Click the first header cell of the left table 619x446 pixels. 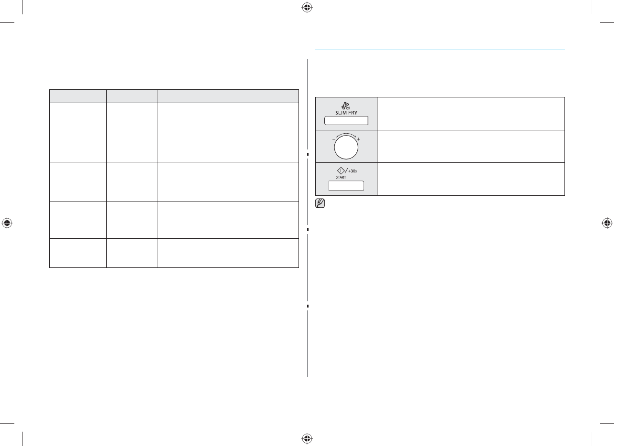(x=78, y=96)
